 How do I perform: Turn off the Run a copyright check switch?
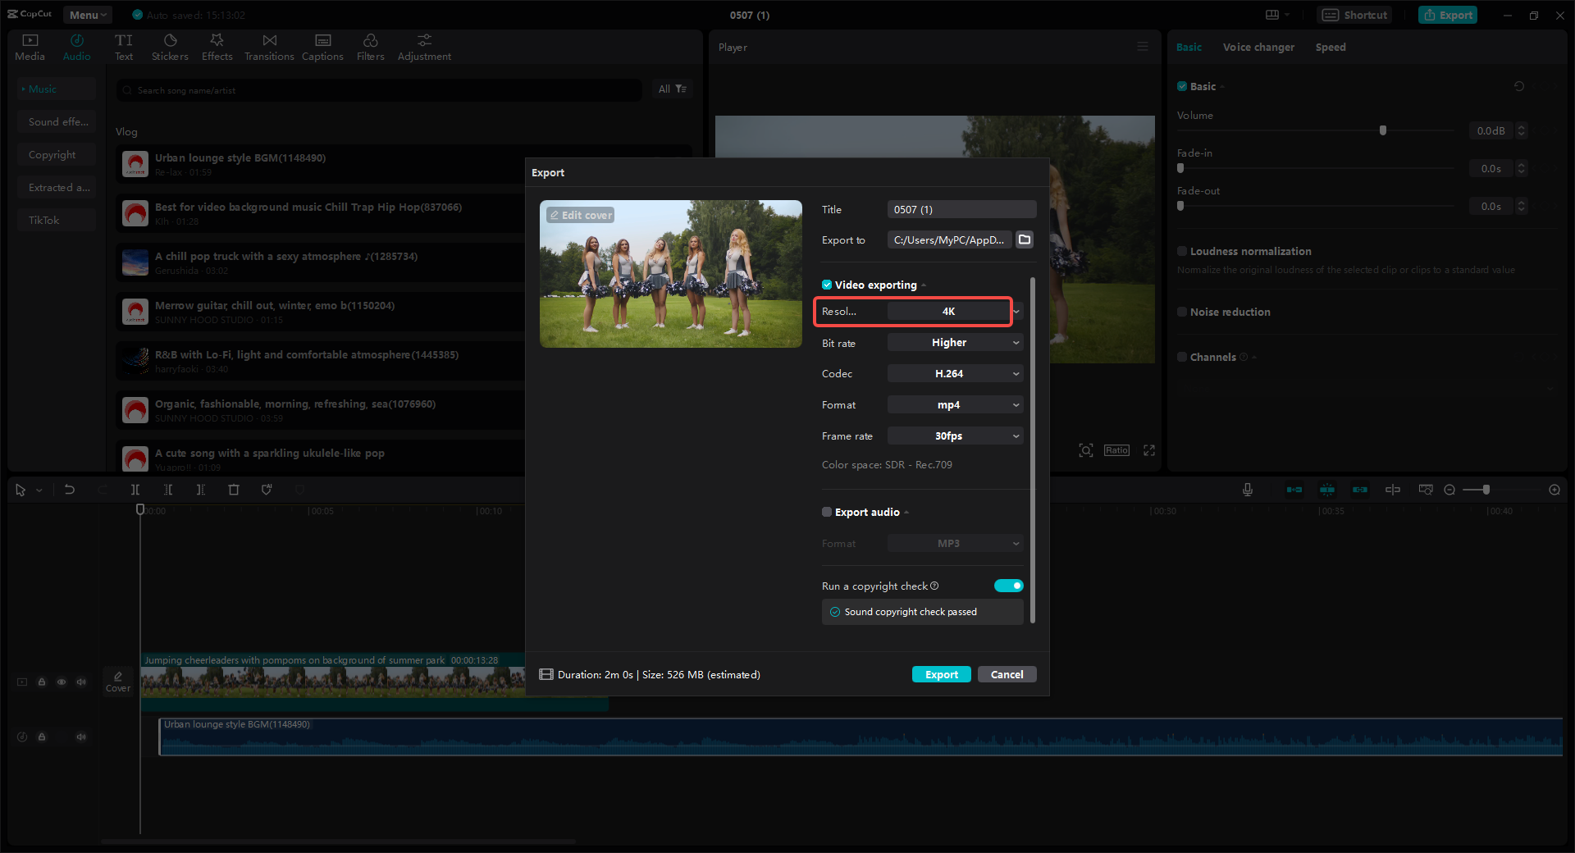point(1009,586)
